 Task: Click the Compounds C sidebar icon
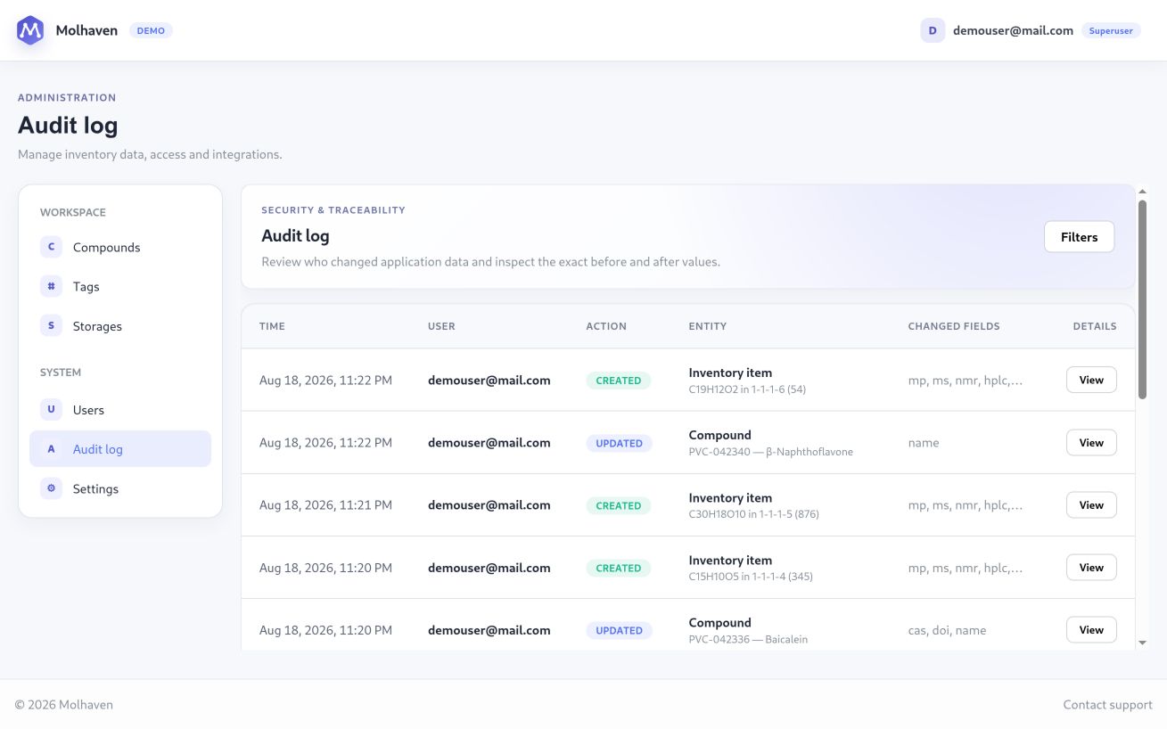[51, 247]
